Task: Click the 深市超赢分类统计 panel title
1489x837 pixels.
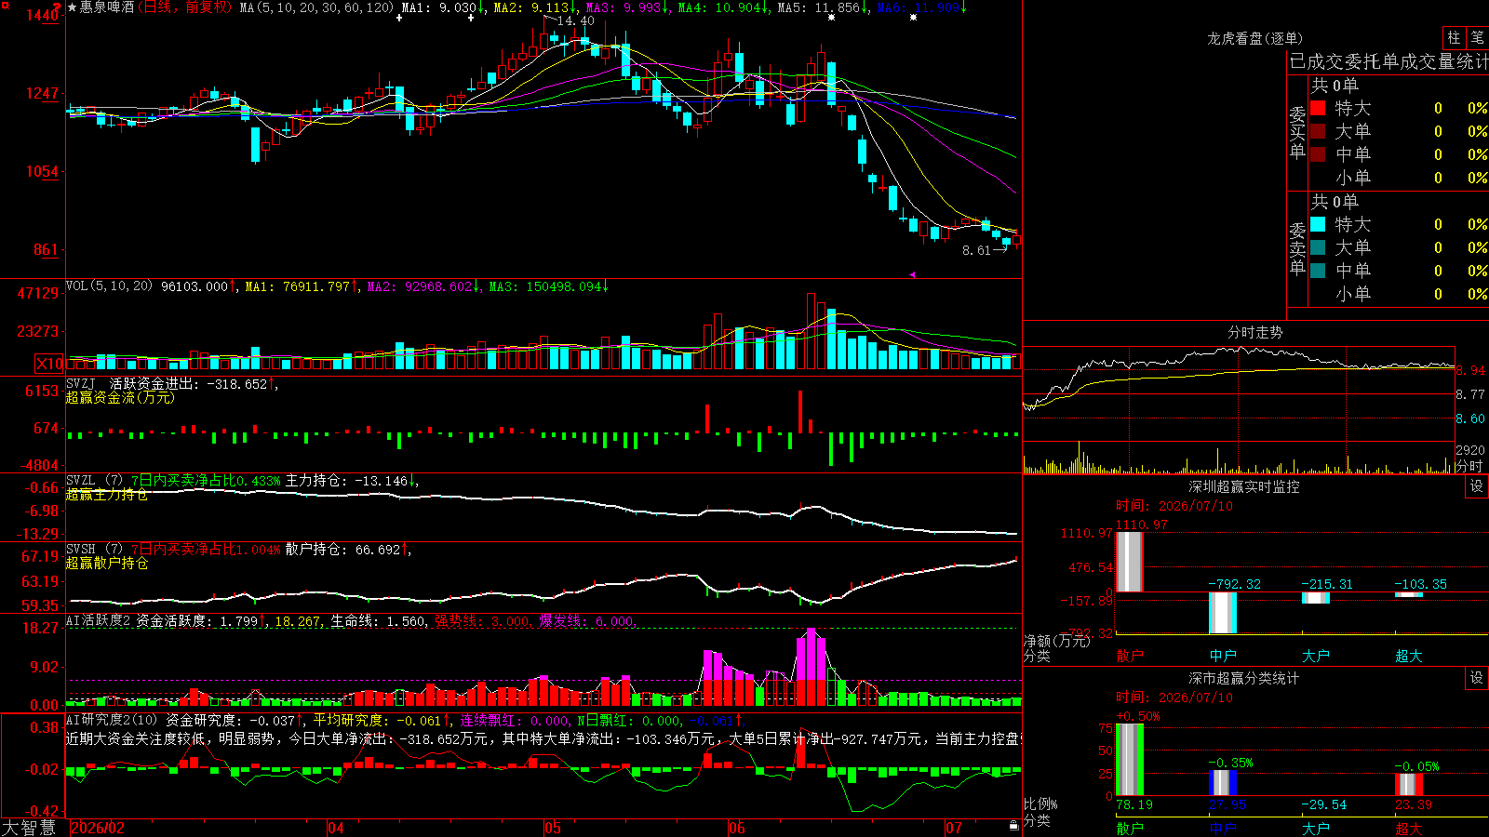Action: (1243, 678)
